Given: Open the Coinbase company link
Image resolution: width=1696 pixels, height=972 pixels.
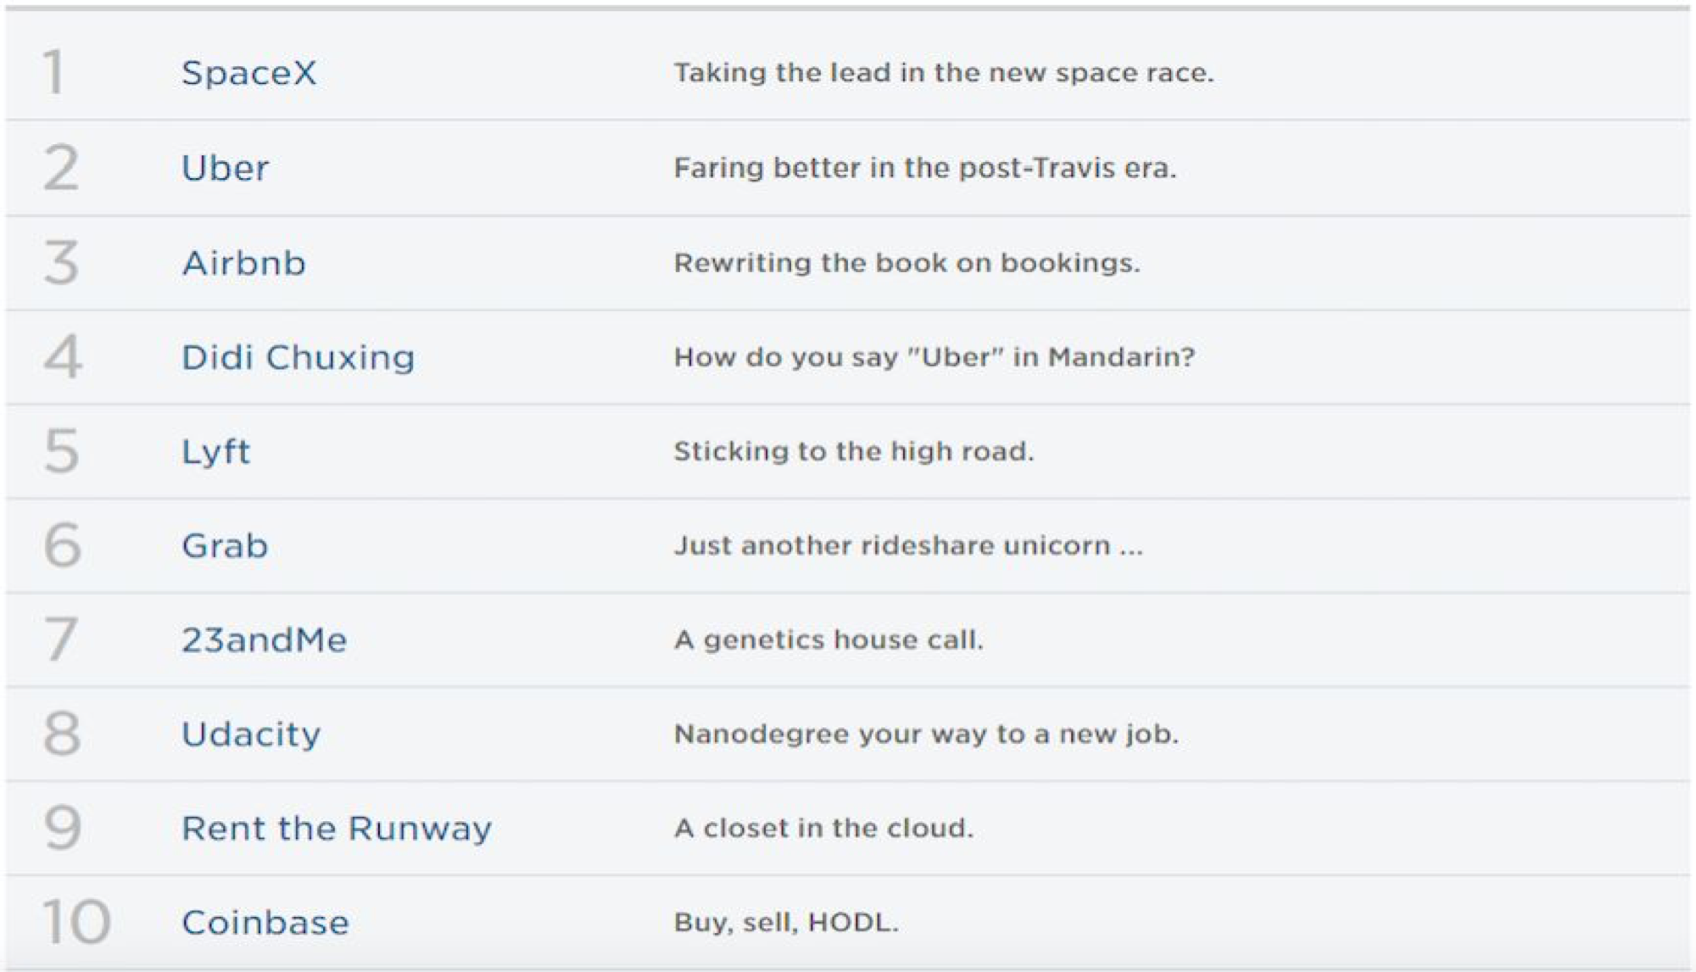Looking at the screenshot, I should 265,923.
